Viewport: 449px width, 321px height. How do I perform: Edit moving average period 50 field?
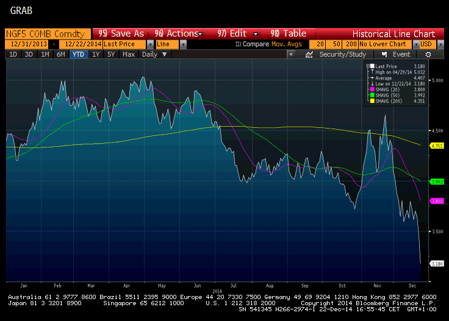(333, 44)
